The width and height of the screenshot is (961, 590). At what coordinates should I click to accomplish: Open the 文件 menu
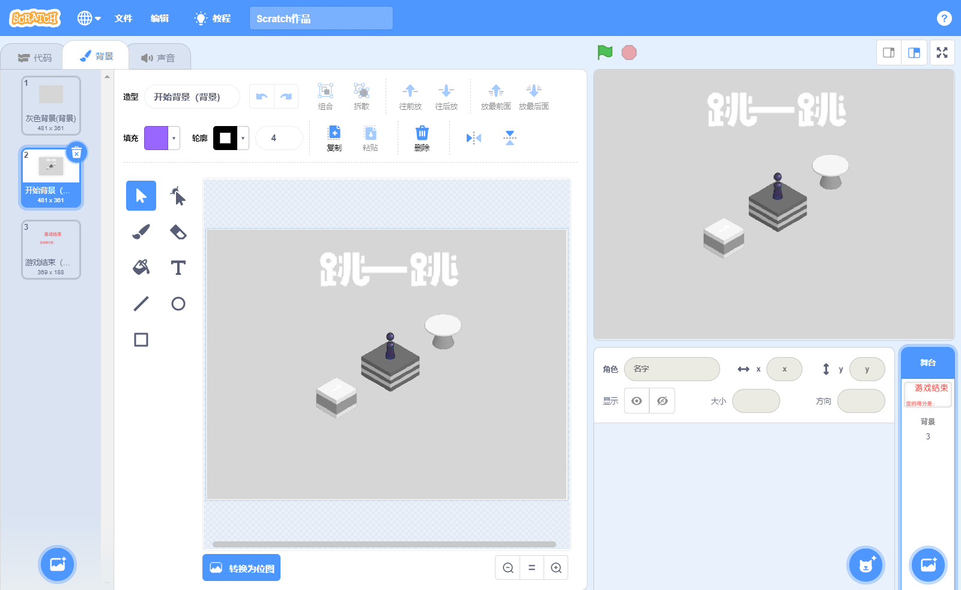point(124,18)
